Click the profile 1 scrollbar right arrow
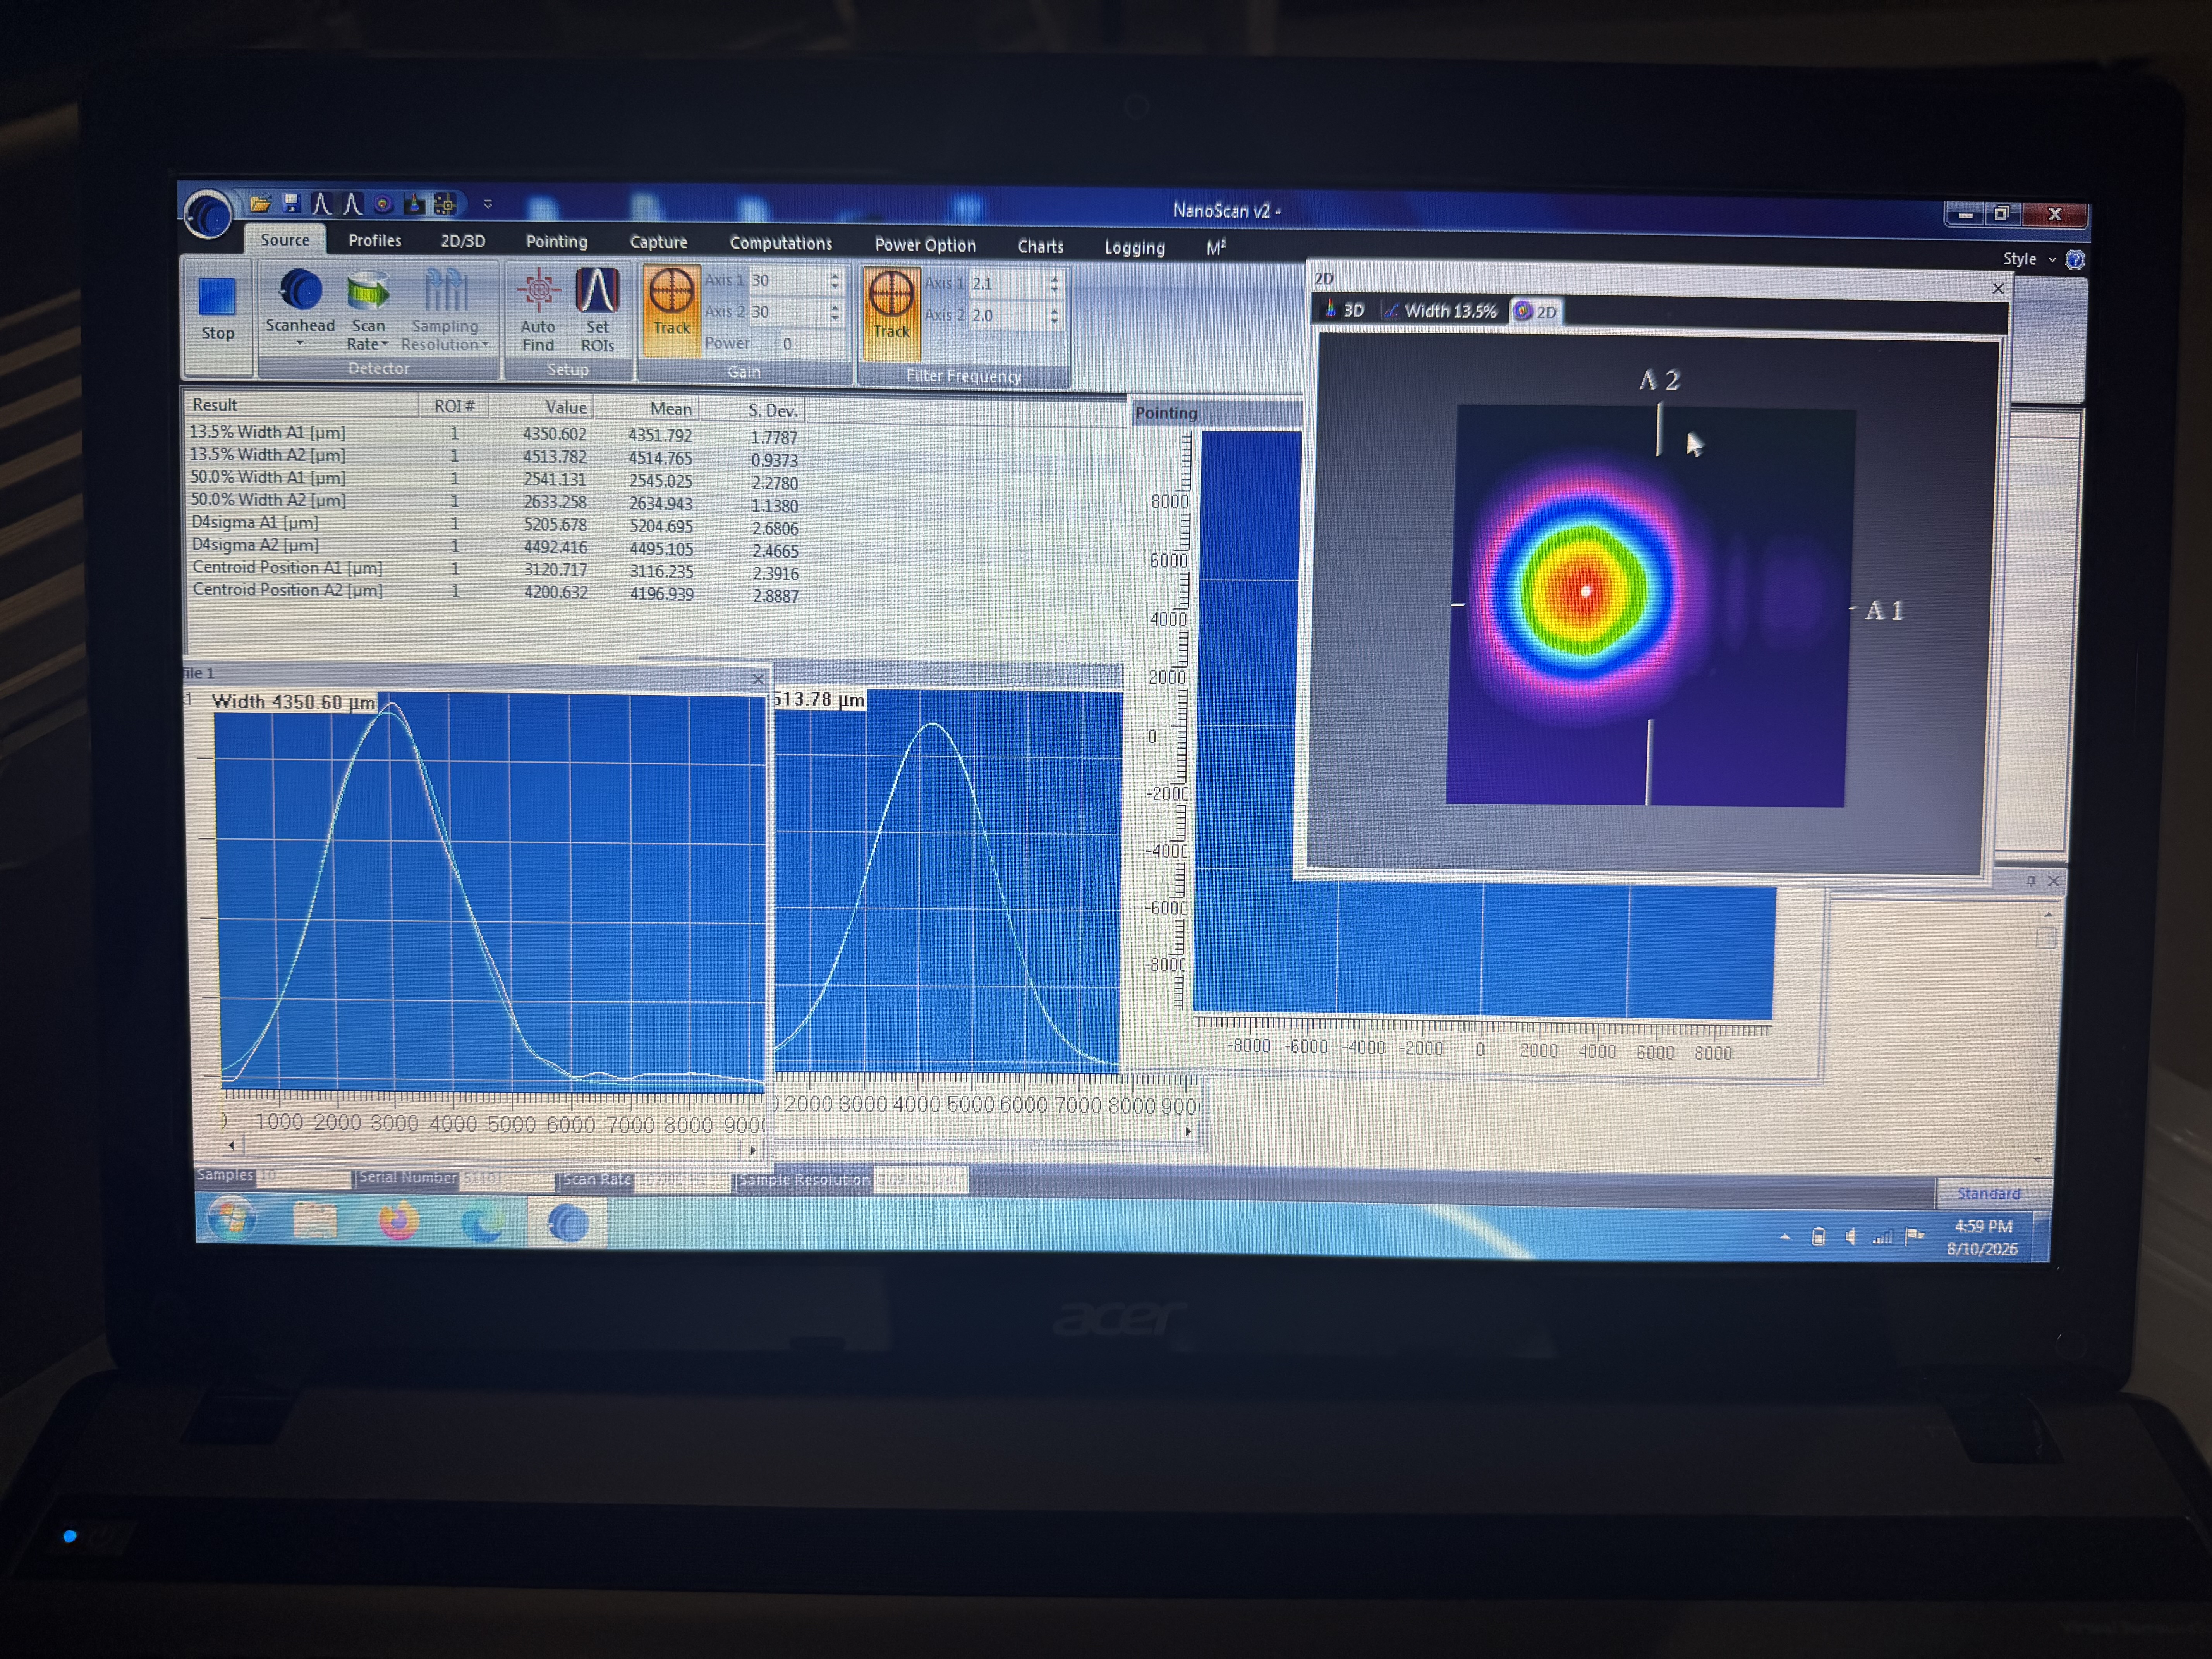The height and width of the screenshot is (1659, 2212). click(753, 1150)
